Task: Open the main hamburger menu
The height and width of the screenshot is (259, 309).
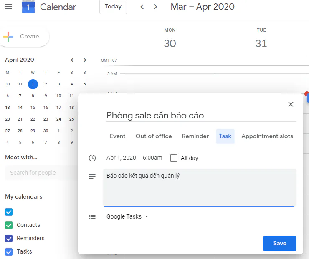Action: click(x=8, y=7)
